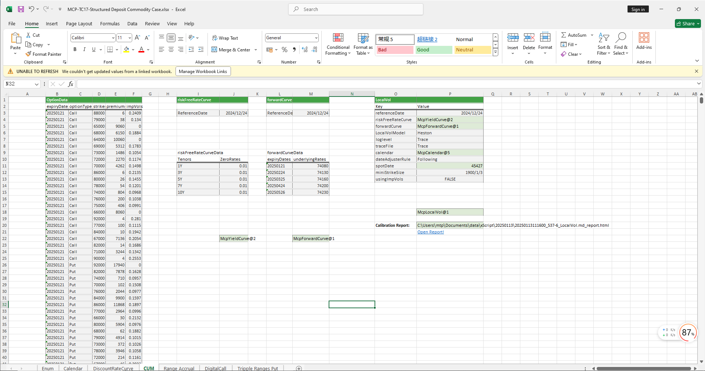Image resolution: width=705 pixels, height=371 pixels.
Task: Switch to the Formulas ribbon tab
Action: (x=110, y=23)
